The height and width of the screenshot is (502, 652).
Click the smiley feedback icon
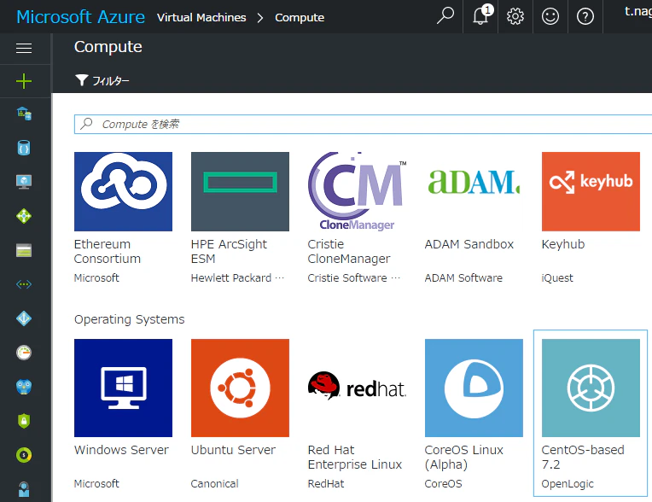point(550,16)
